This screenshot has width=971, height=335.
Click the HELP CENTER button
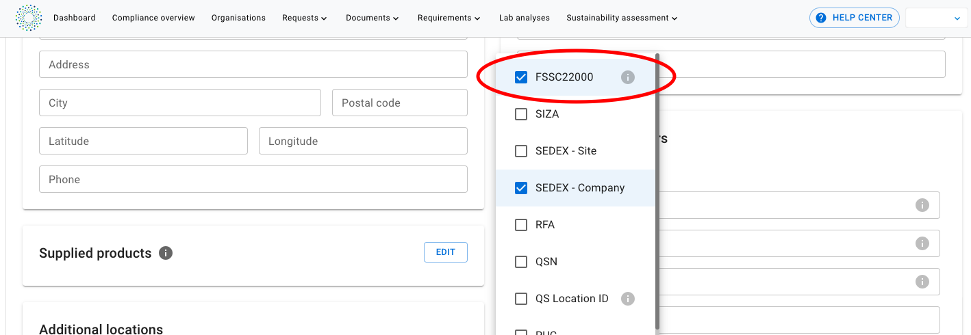[x=855, y=18]
